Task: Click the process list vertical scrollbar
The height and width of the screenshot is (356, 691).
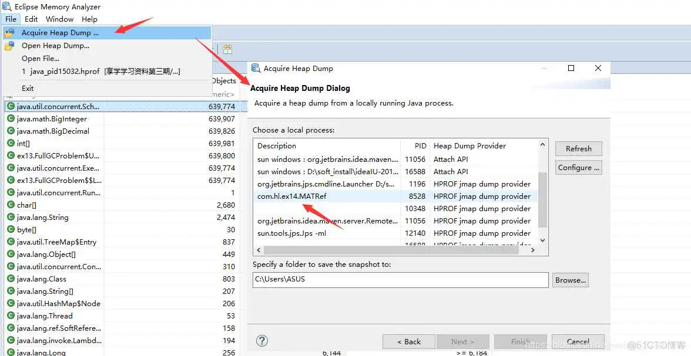Action: click(542, 200)
